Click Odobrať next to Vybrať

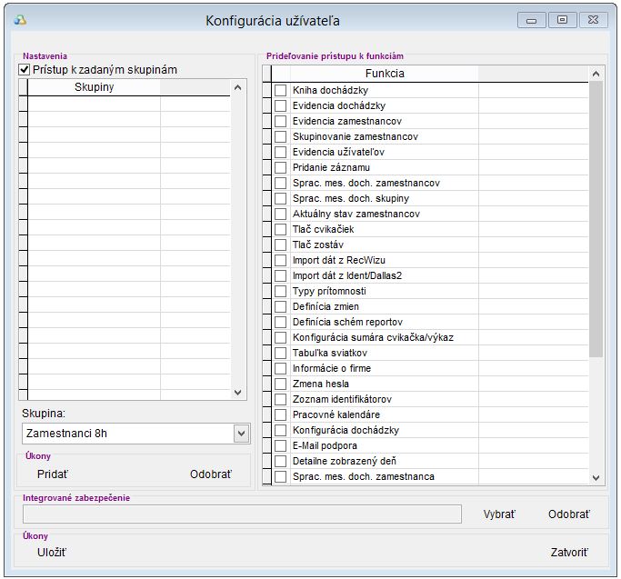coord(569,514)
